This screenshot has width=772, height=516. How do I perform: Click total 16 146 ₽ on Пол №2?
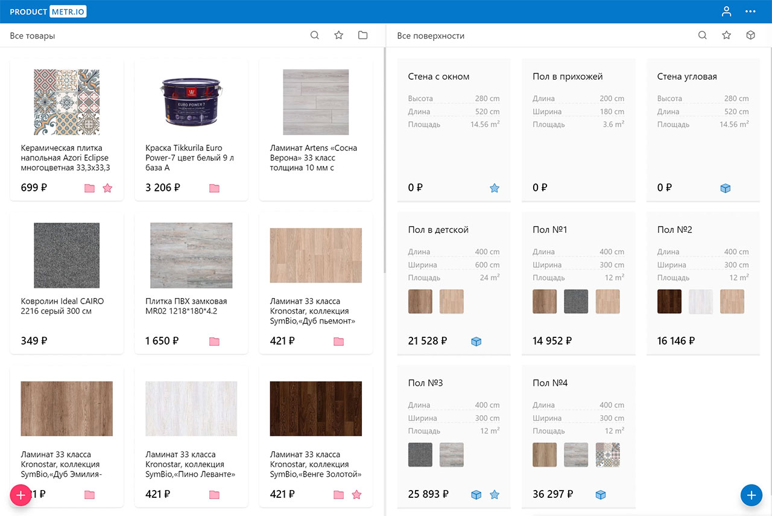[676, 341]
